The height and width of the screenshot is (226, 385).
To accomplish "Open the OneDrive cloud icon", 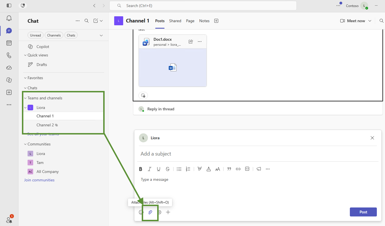I will coord(9,68).
